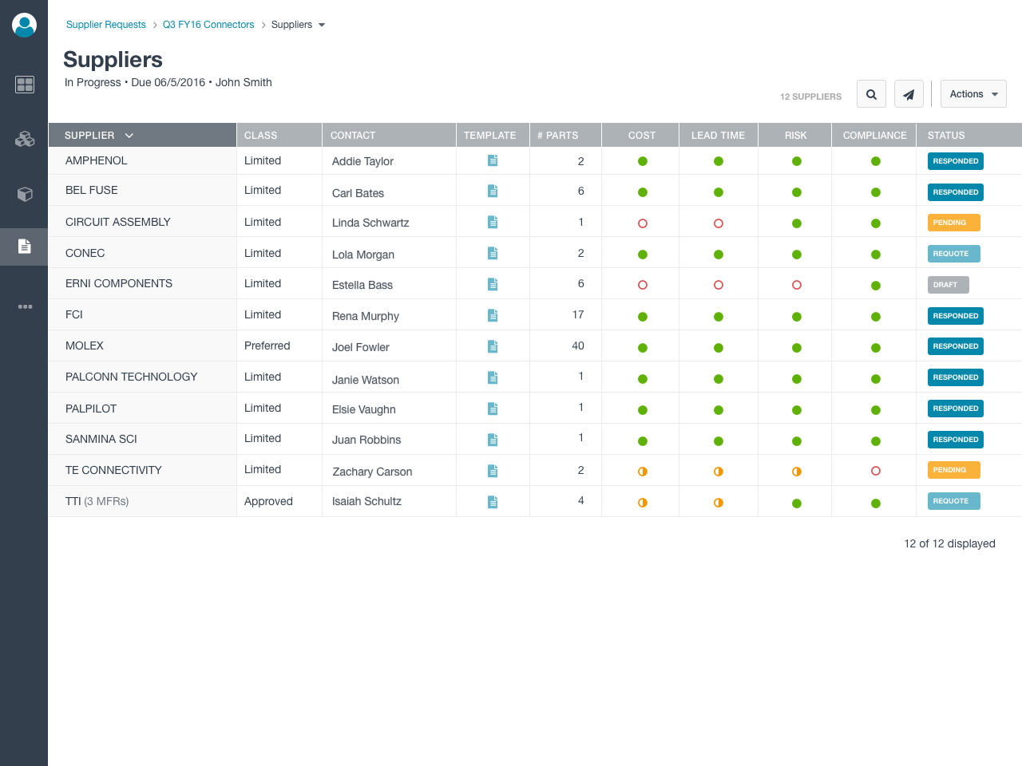The height and width of the screenshot is (766, 1022).
Task: Open the dashboard grid icon in sidebar
Action: point(25,85)
